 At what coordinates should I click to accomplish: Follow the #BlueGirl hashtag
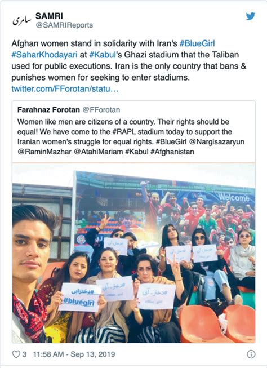pos(197,43)
